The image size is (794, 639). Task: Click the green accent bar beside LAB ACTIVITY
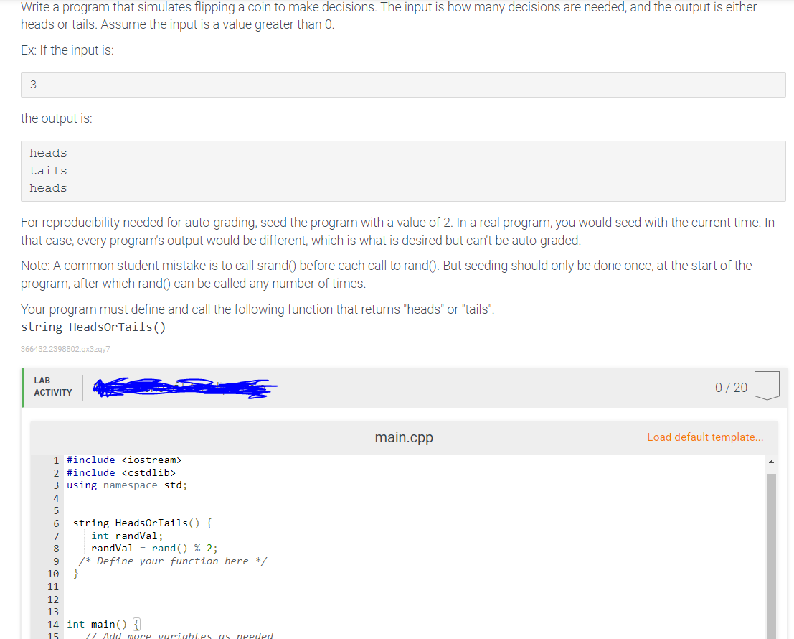(x=24, y=386)
